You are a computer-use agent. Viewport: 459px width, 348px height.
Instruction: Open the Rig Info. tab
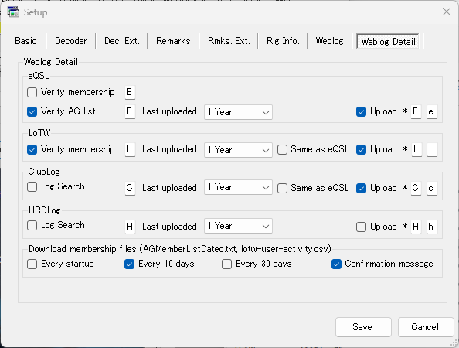pyautogui.click(x=283, y=41)
